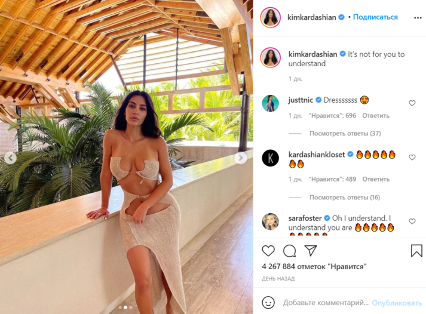This screenshot has height=314, width=426.
Task: Open the emoji picker smiley icon
Action: 268,302
